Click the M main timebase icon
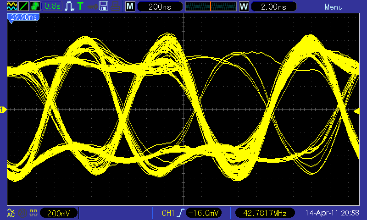This screenshot has width=367, height=220. coord(130,6)
